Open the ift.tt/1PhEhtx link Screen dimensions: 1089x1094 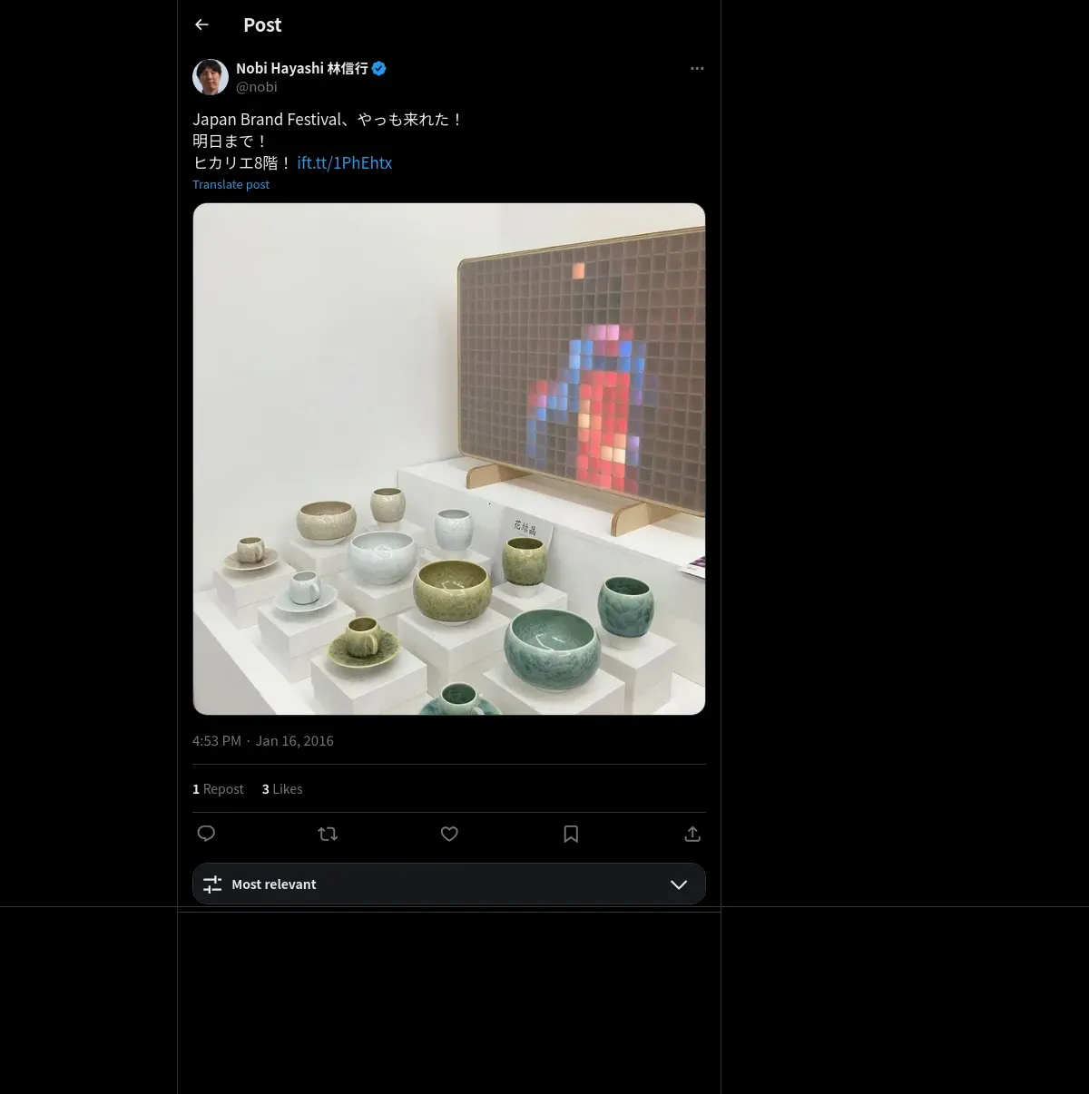point(345,163)
